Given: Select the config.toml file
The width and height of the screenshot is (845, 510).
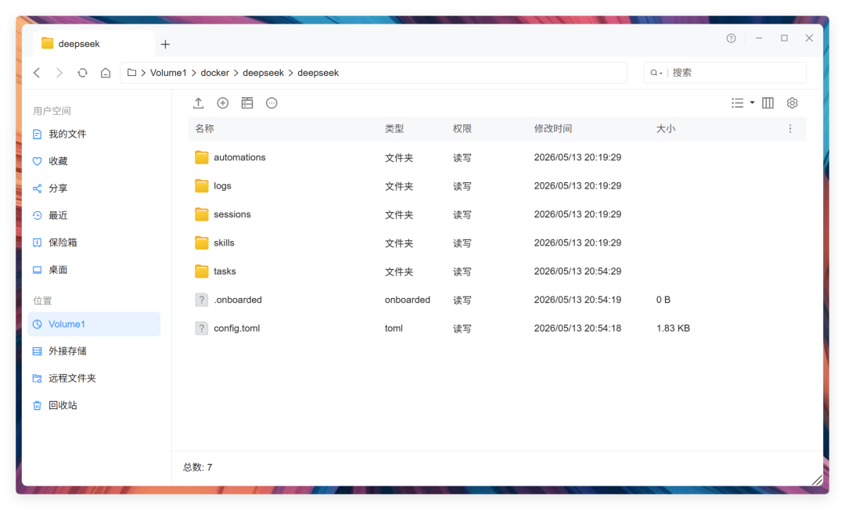Looking at the screenshot, I should pyautogui.click(x=497, y=329).
